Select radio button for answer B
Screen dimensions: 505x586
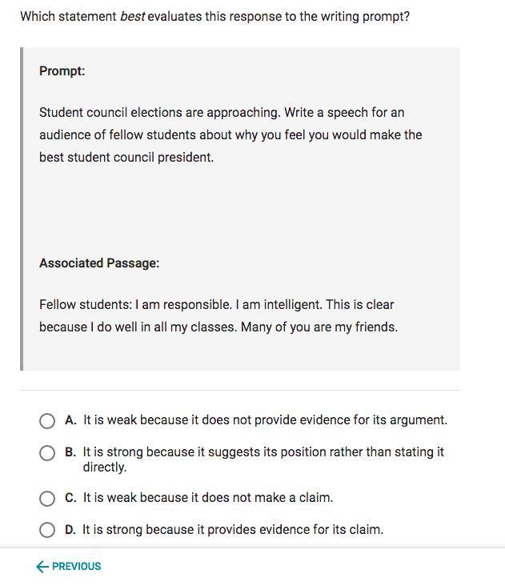[47, 453]
